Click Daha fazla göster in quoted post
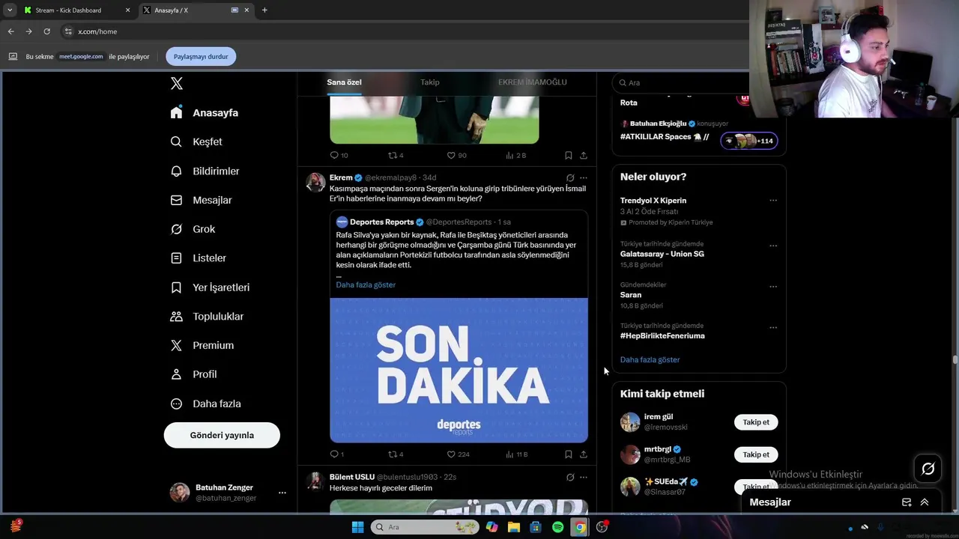 366,284
